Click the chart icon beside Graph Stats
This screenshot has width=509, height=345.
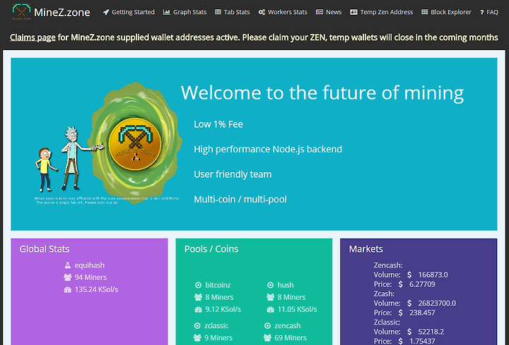point(167,12)
